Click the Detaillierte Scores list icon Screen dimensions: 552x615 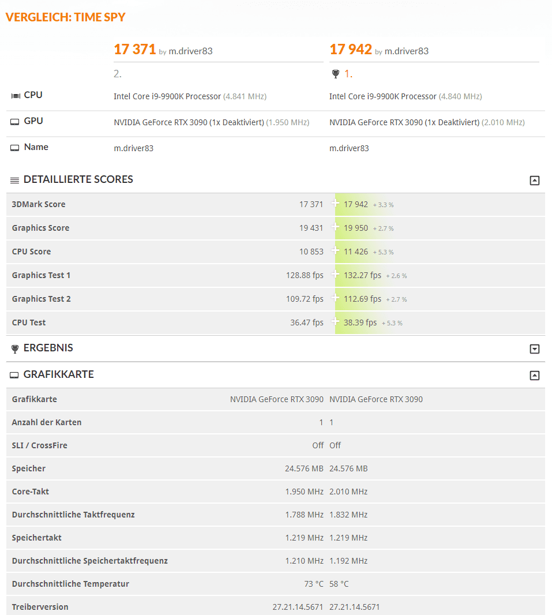point(14,180)
